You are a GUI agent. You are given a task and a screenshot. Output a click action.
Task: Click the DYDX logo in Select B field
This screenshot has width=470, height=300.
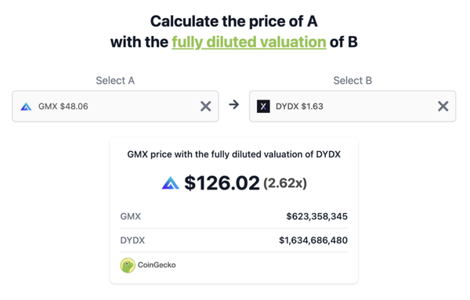pos(263,107)
